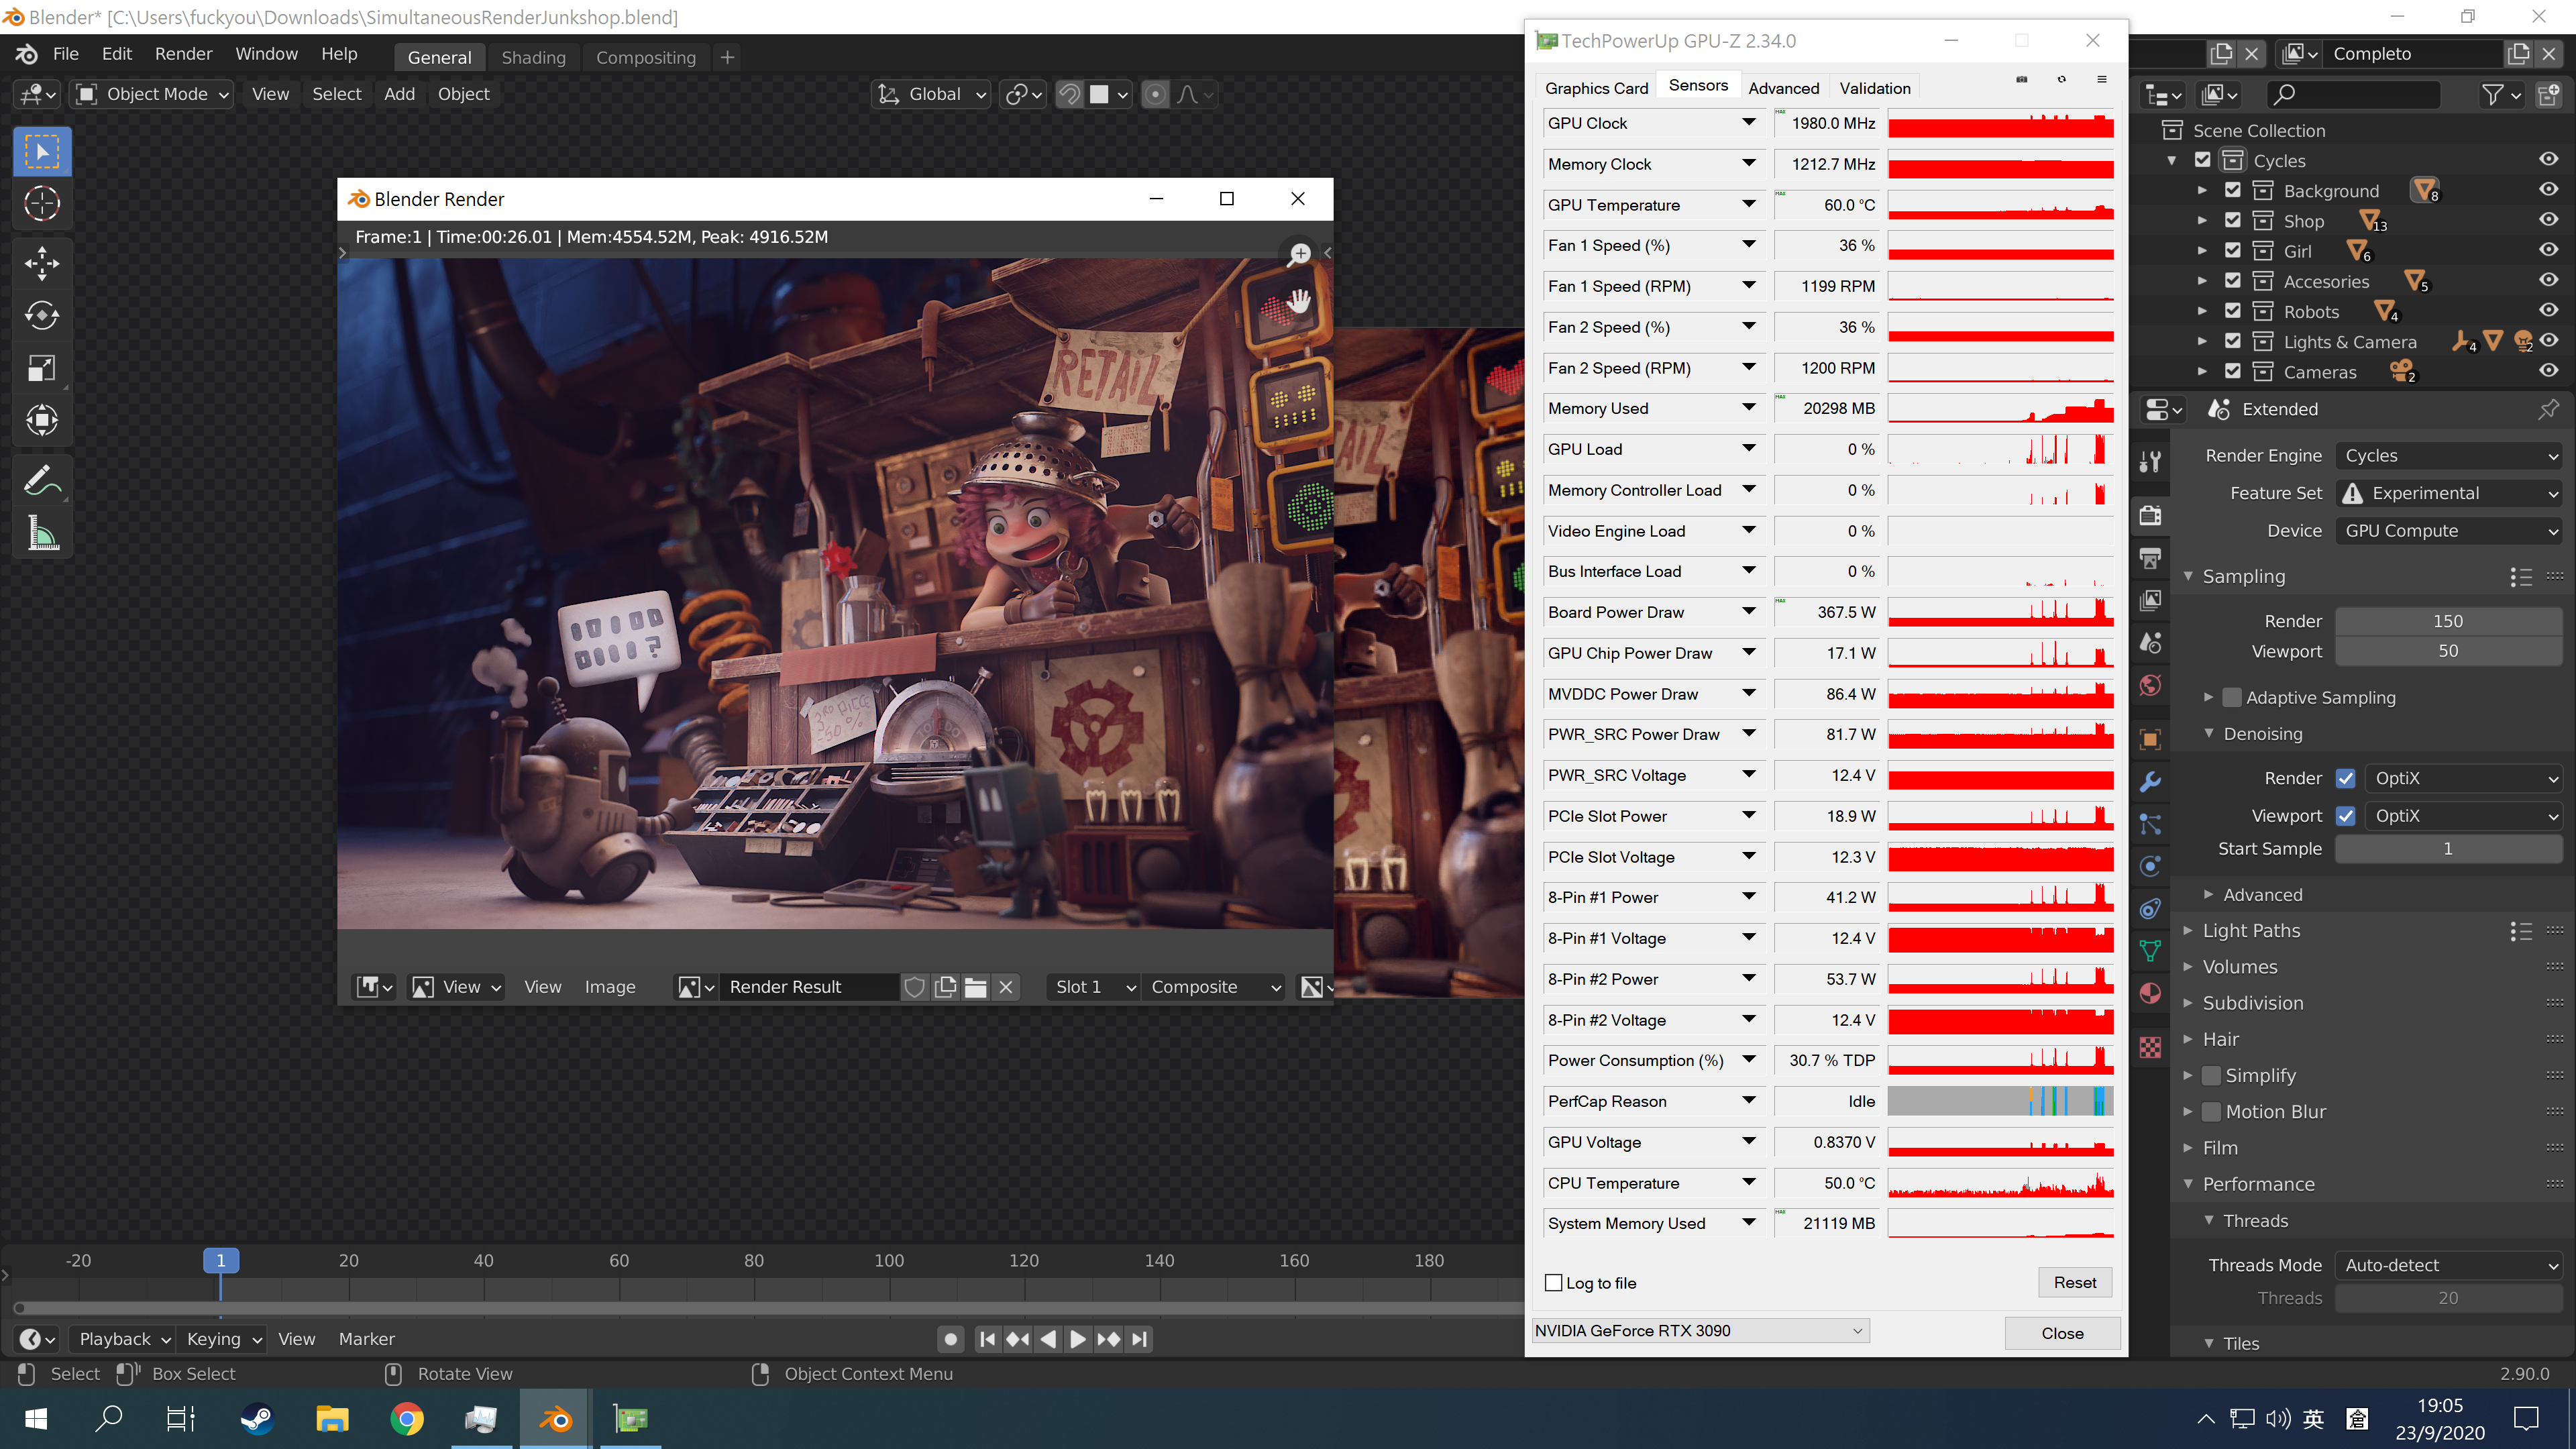Open the GPU Clock sensor dropdown arrow
This screenshot has width=2576, height=1449.
(x=1749, y=122)
